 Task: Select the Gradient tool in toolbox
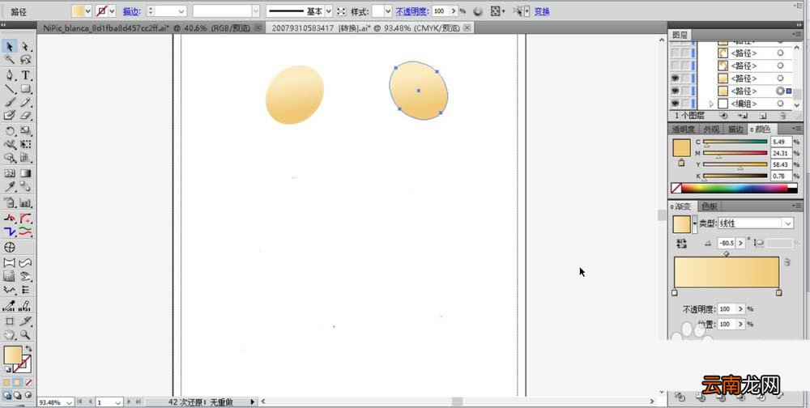[25, 173]
